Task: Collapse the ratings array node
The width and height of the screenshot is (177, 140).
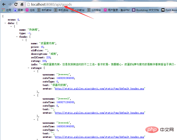Action: pyautogui.click(x=28, y=68)
